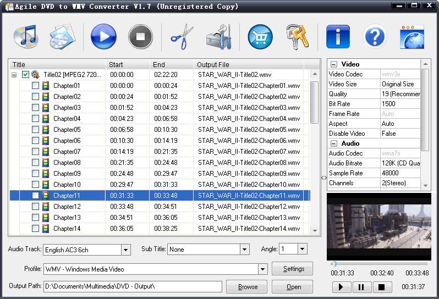The width and height of the screenshot is (439, 299).
Task: Click the Quality value 19 (Recommended)
Action: coord(400,94)
